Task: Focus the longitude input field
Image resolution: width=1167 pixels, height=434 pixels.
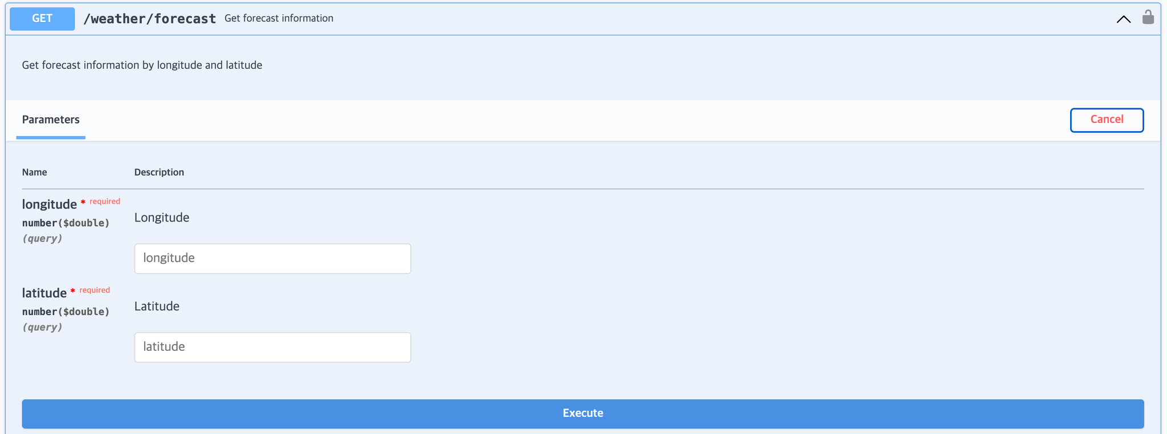Action: click(272, 259)
